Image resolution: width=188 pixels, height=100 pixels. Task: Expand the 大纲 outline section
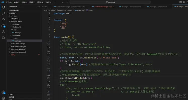pos(24,94)
